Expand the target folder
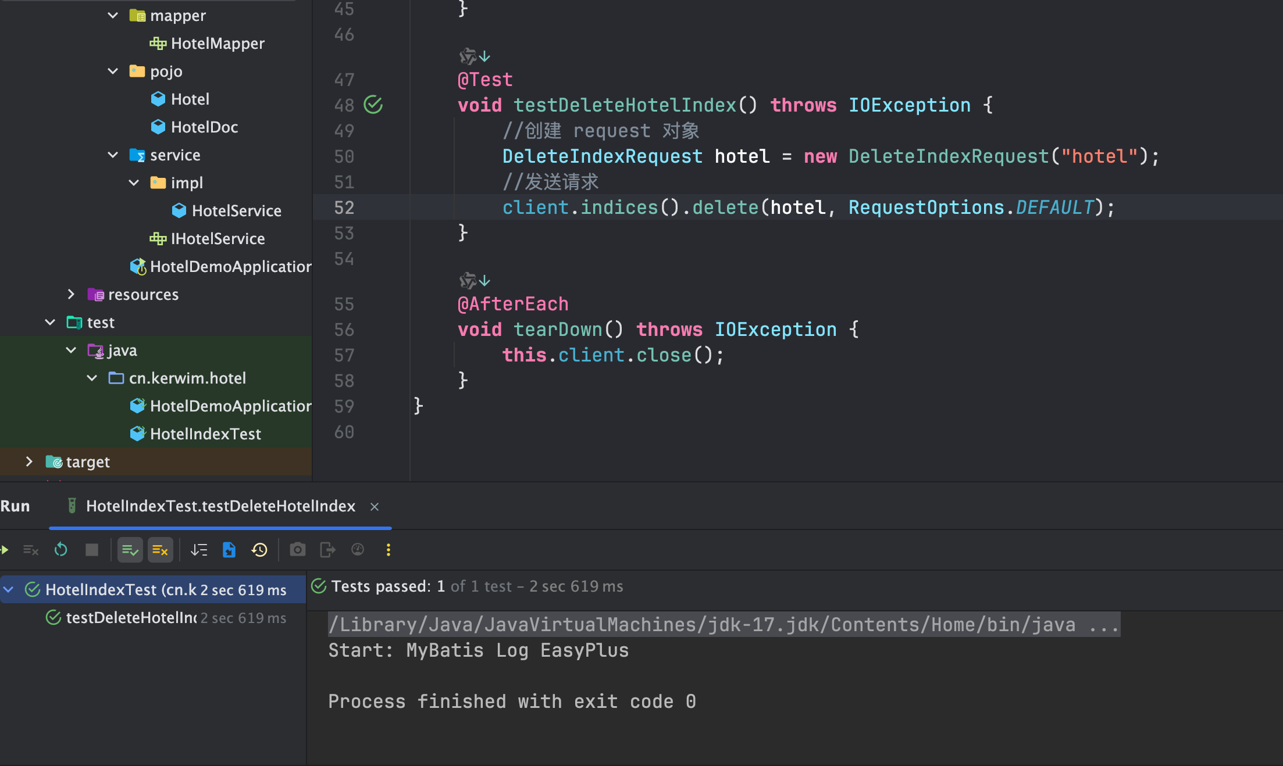 click(29, 462)
